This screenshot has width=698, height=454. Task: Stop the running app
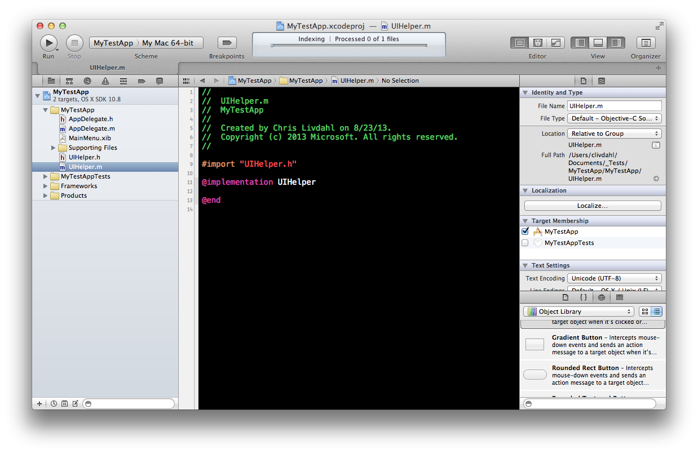(74, 43)
